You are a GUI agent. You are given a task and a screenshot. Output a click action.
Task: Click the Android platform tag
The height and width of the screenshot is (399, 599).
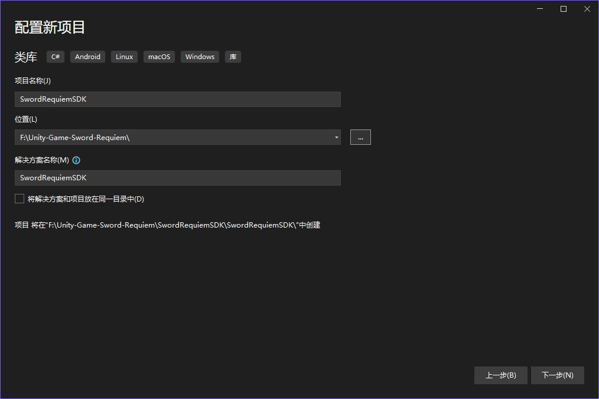point(87,57)
